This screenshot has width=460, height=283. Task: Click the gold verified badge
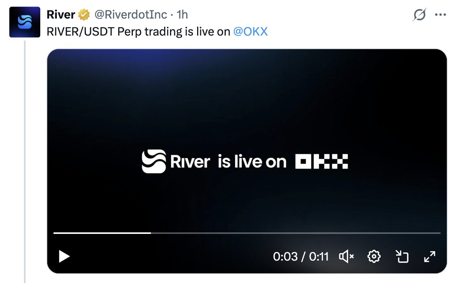[x=84, y=15]
